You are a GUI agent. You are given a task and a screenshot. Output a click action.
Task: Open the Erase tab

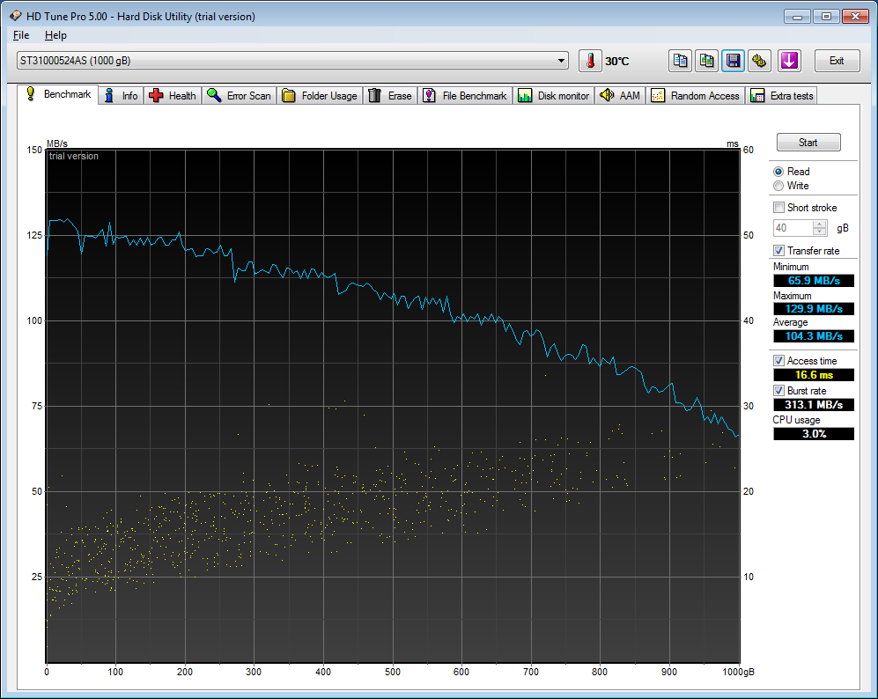coord(390,96)
